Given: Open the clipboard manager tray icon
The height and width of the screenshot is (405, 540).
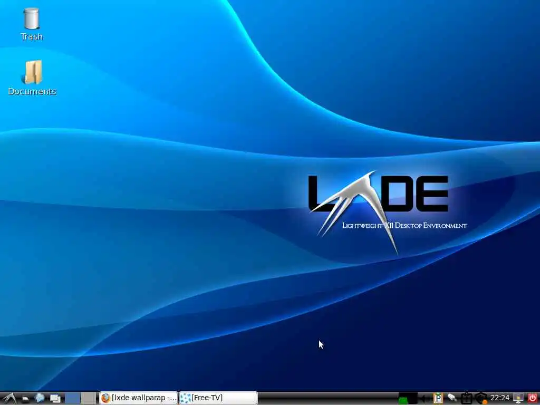Looking at the screenshot, I should 466,399.
